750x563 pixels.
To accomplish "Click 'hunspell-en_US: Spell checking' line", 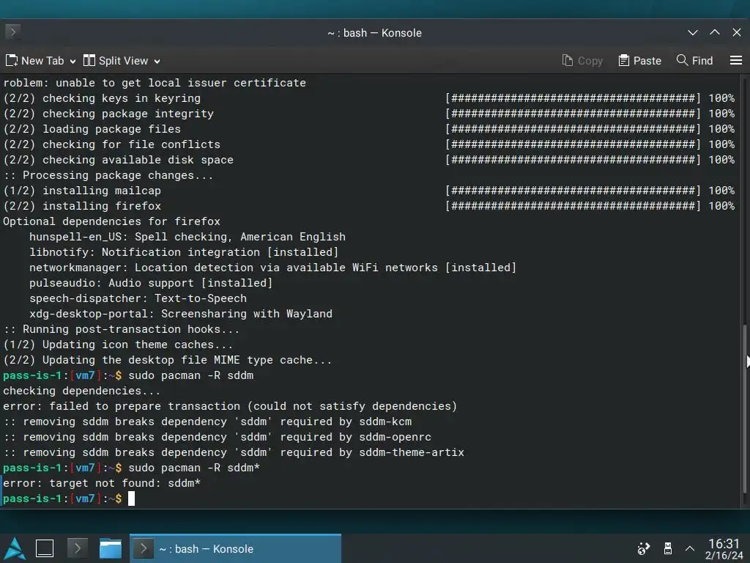I will [187, 237].
